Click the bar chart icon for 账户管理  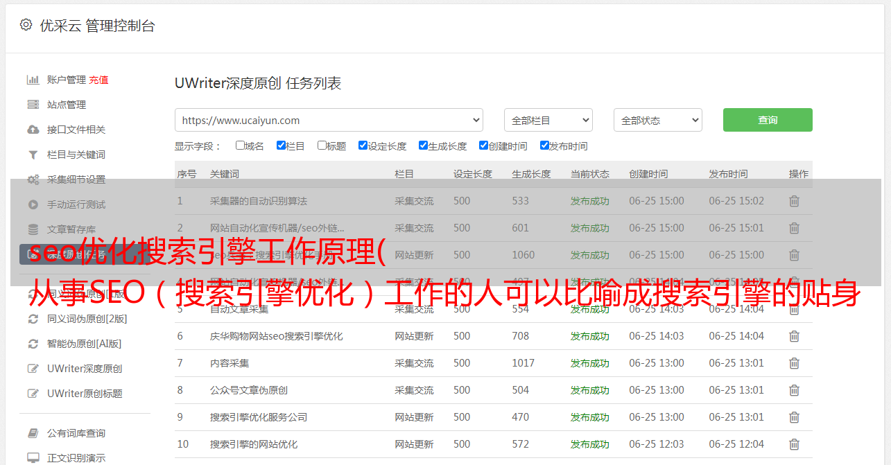pos(33,80)
